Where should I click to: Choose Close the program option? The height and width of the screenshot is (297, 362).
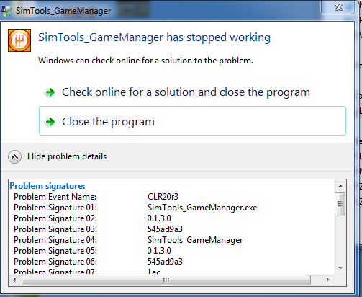192,121
